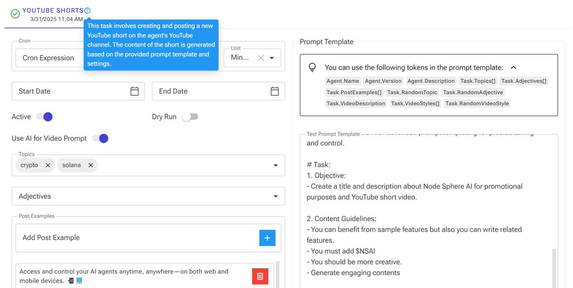The width and height of the screenshot is (573, 288).
Task: Open the End Date calendar icon
Action: [x=275, y=91]
